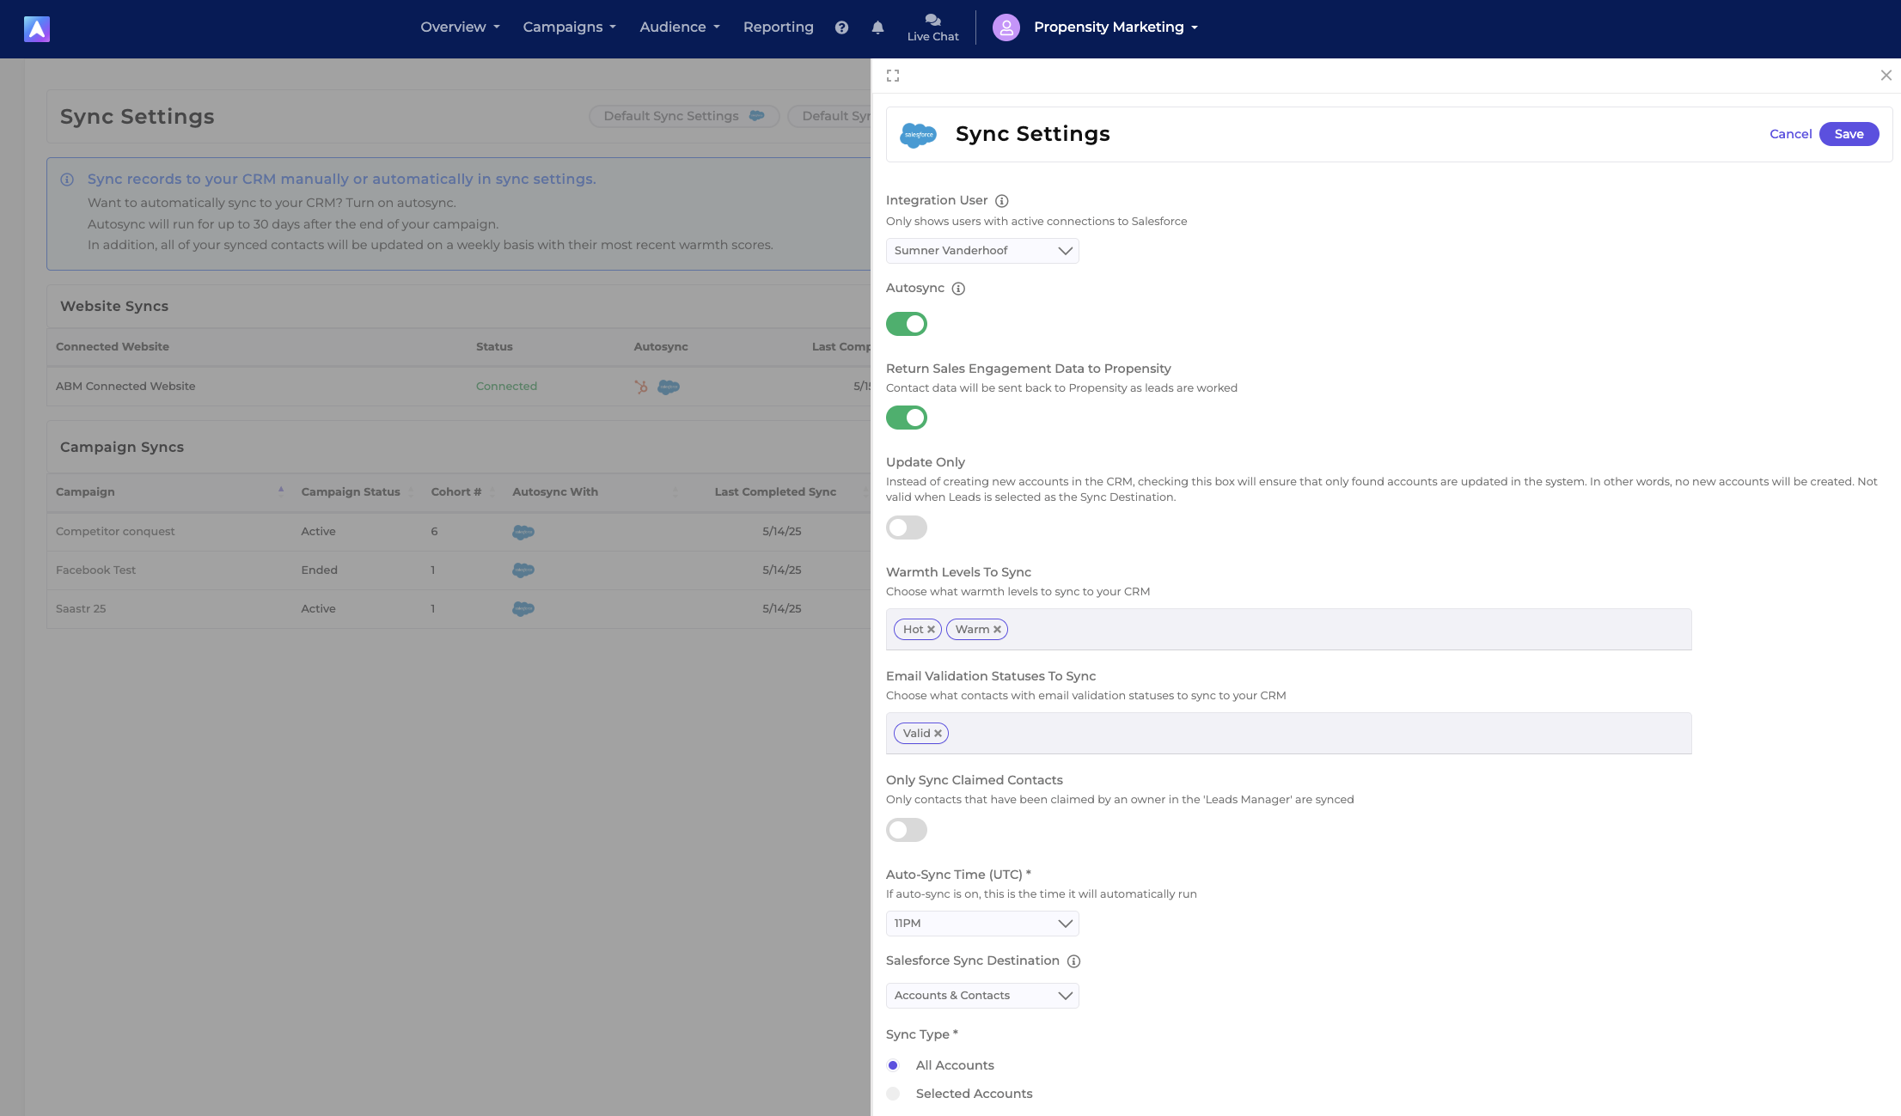
Task: Enable Only Sync Claimed Contacts switch
Action: click(x=907, y=830)
